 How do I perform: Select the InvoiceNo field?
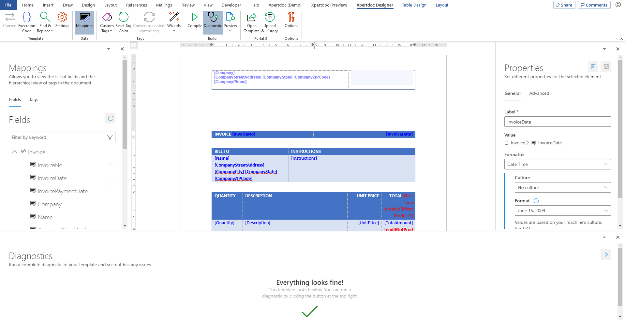pyautogui.click(x=50, y=165)
